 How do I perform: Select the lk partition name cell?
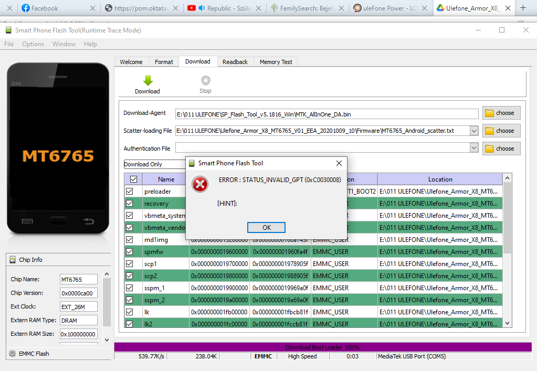pyautogui.click(x=166, y=312)
